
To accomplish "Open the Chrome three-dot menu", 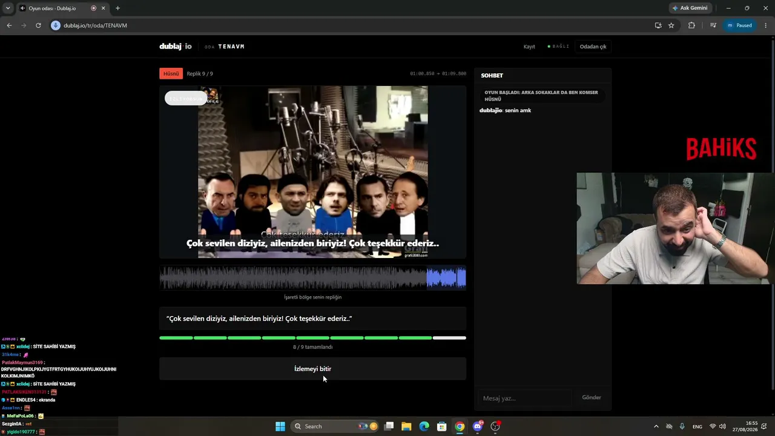I will (x=766, y=25).
